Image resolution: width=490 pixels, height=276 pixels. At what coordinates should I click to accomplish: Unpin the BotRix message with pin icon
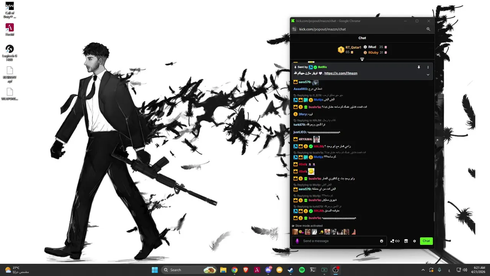click(x=419, y=67)
